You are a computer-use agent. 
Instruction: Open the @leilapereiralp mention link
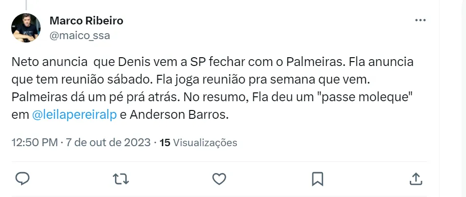pyautogui.click(x=74, y=116)
